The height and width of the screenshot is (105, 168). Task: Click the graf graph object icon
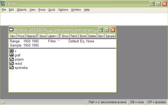11,55
